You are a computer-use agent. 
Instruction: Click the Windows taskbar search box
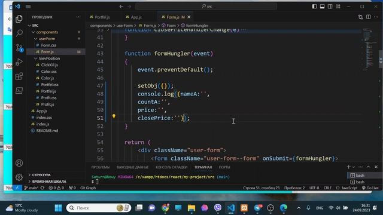(x=99, y=208)
